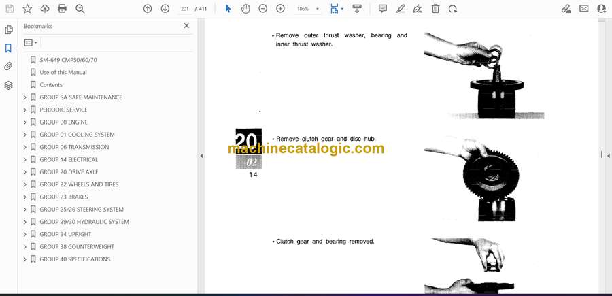Click the thrust washer removal photo

coord(484,76)
